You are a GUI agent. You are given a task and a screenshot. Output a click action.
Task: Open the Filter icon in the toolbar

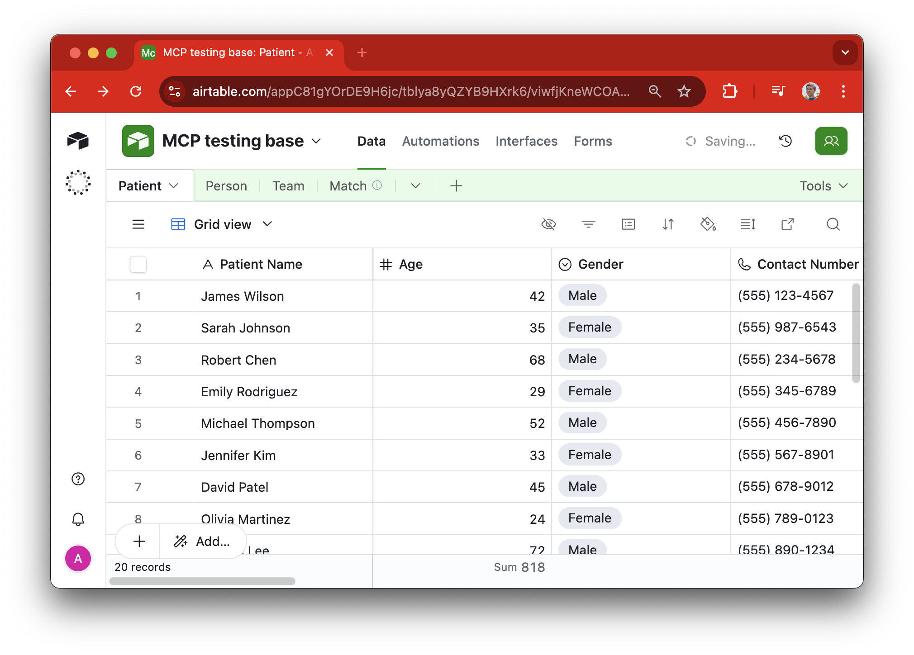[x=588, y=224]
